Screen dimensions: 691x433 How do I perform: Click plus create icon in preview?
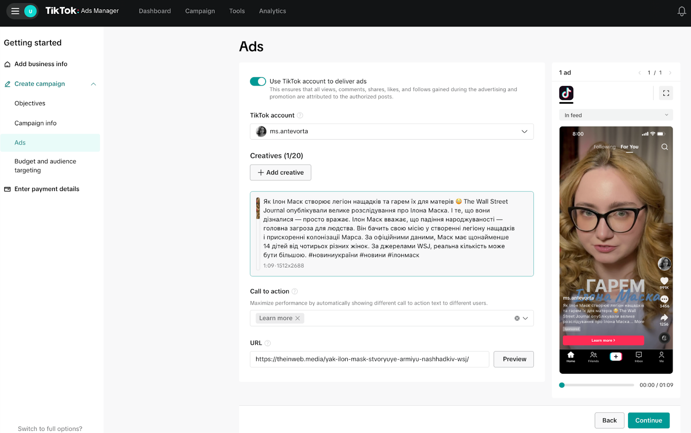[x=616, y=357]
